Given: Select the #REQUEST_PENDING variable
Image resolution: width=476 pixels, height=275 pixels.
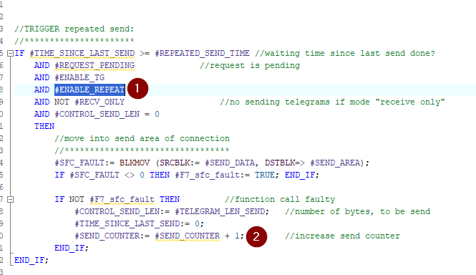Looking at the screenshot, I should tap(94, 65).
